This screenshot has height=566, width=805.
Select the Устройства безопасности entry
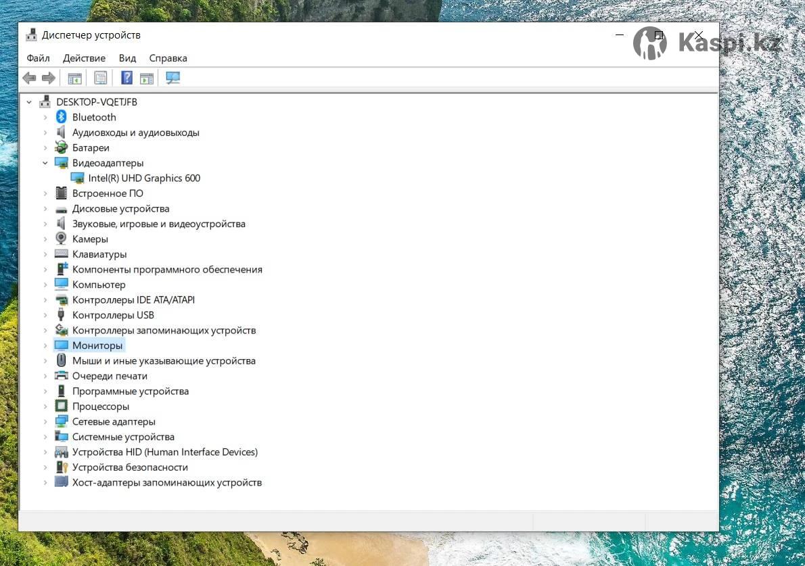click(x=130, y=467)
